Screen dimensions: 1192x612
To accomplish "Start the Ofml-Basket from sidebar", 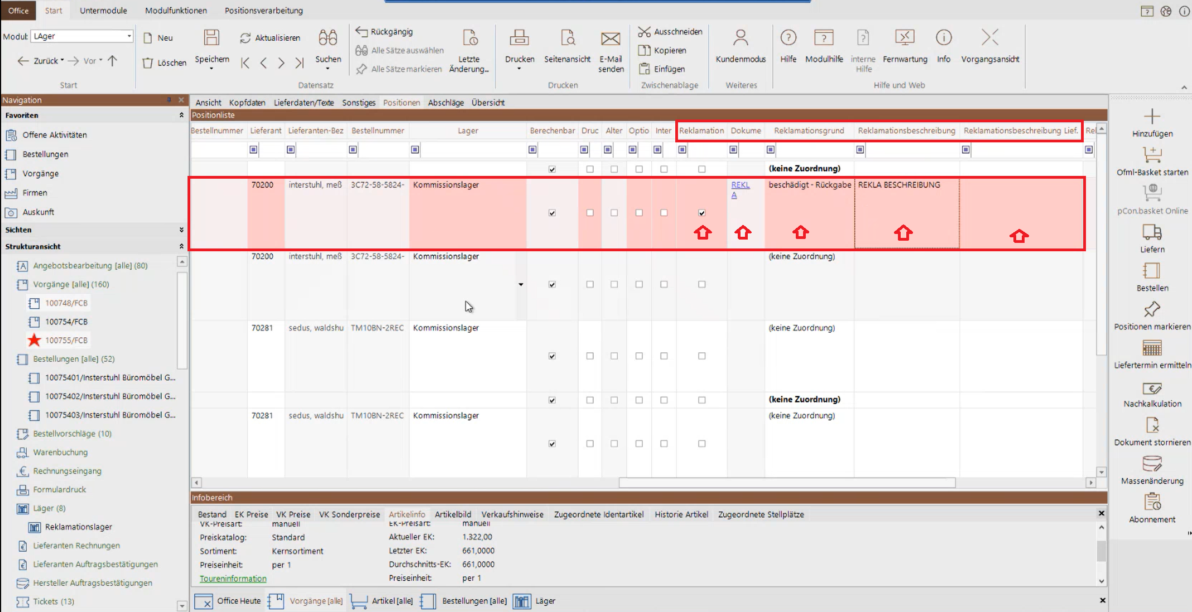I will click(x=1152, y=155).
